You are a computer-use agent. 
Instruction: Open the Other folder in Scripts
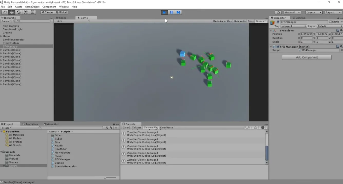point(56,135)
